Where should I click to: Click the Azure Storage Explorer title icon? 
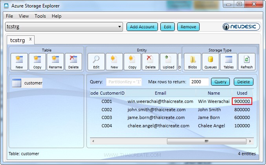[x=6, y=6]
